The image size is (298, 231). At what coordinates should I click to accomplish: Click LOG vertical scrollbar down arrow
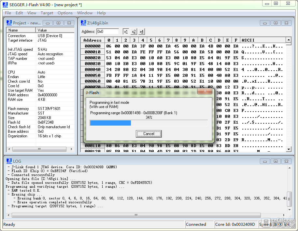coord(290,210)
